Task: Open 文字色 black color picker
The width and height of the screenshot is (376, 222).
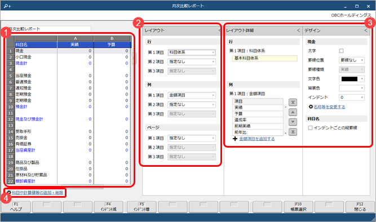Action: 352,79
